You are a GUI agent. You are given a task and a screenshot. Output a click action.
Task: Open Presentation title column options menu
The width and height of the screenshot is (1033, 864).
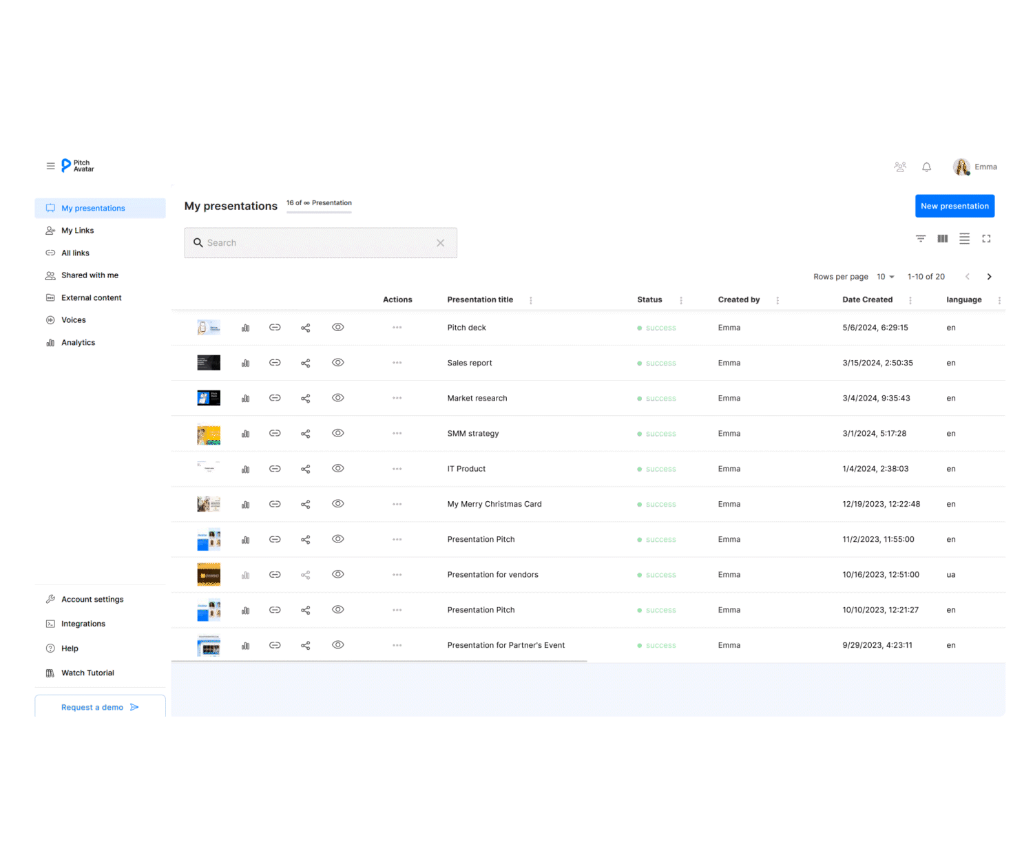point(530,300)
